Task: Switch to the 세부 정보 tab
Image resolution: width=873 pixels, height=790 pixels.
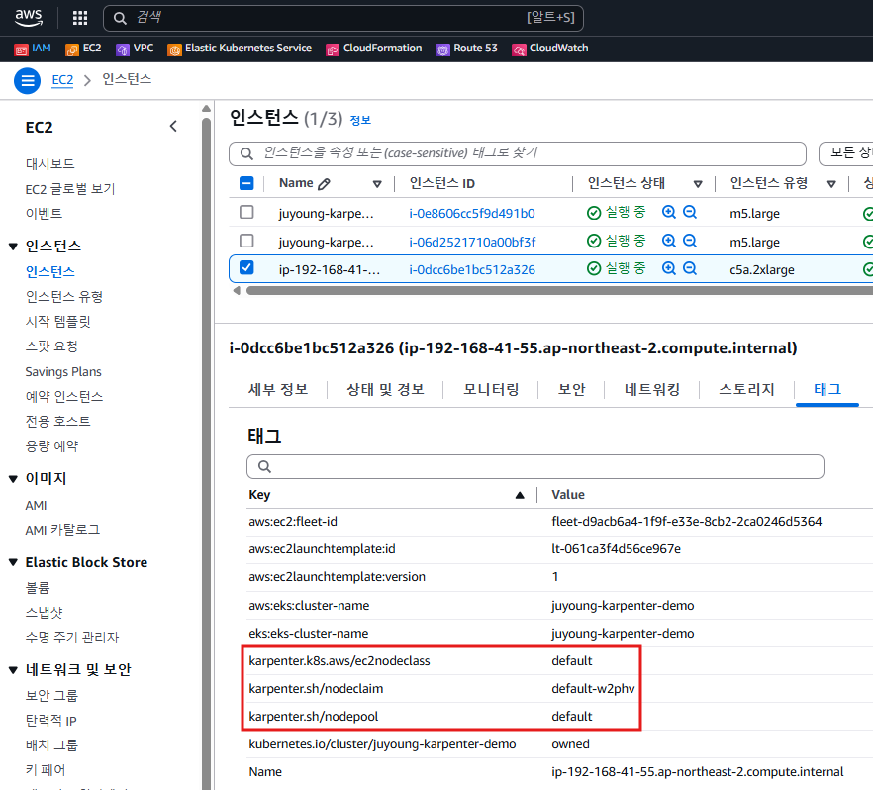Action: tap(278, 390)
